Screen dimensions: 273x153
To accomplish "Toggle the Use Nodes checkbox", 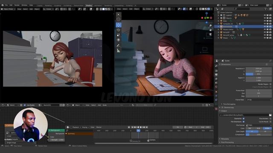I will (x=25, y=105).
